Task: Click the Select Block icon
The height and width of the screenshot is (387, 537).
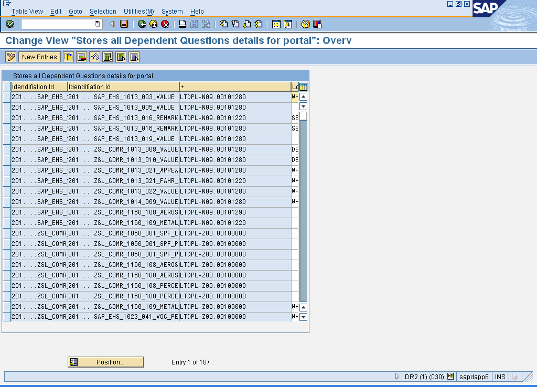Action: click(x=121, y=57)
